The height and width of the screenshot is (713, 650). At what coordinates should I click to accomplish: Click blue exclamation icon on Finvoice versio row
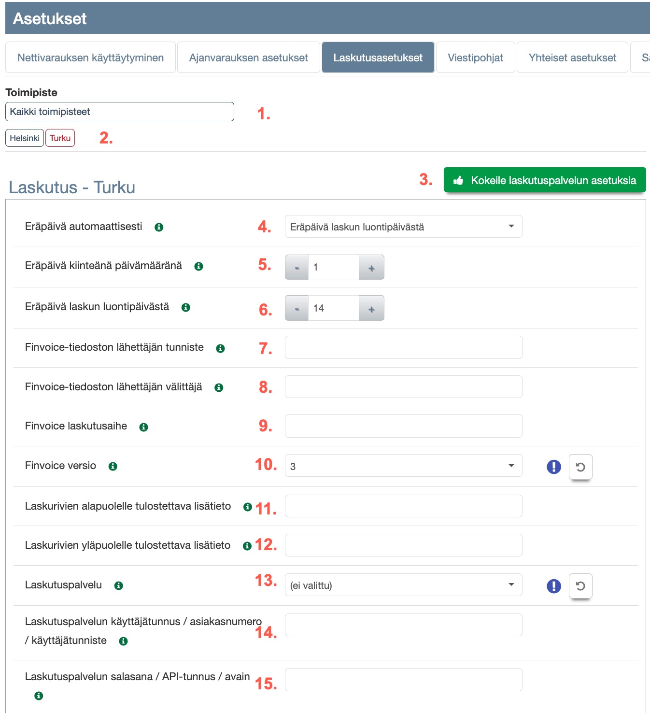tap(554, 467)
